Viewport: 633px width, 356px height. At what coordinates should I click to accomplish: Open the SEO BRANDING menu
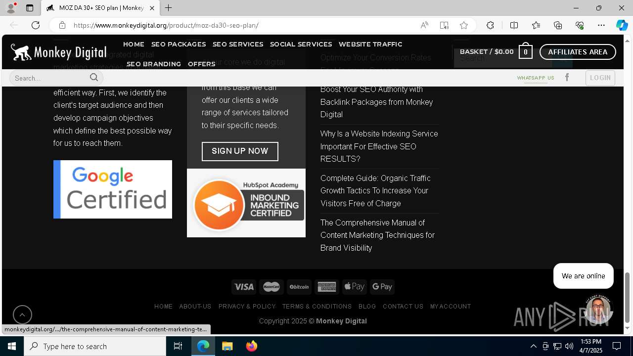point(154,64)
